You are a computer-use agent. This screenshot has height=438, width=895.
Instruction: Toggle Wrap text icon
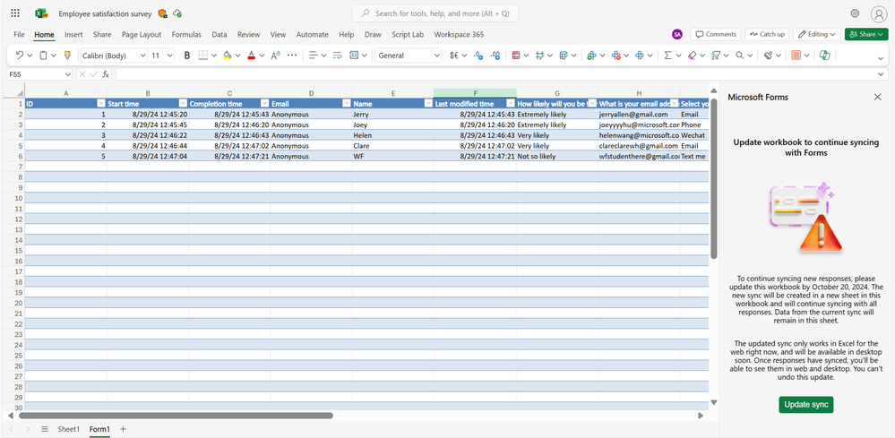click(337, 56)
